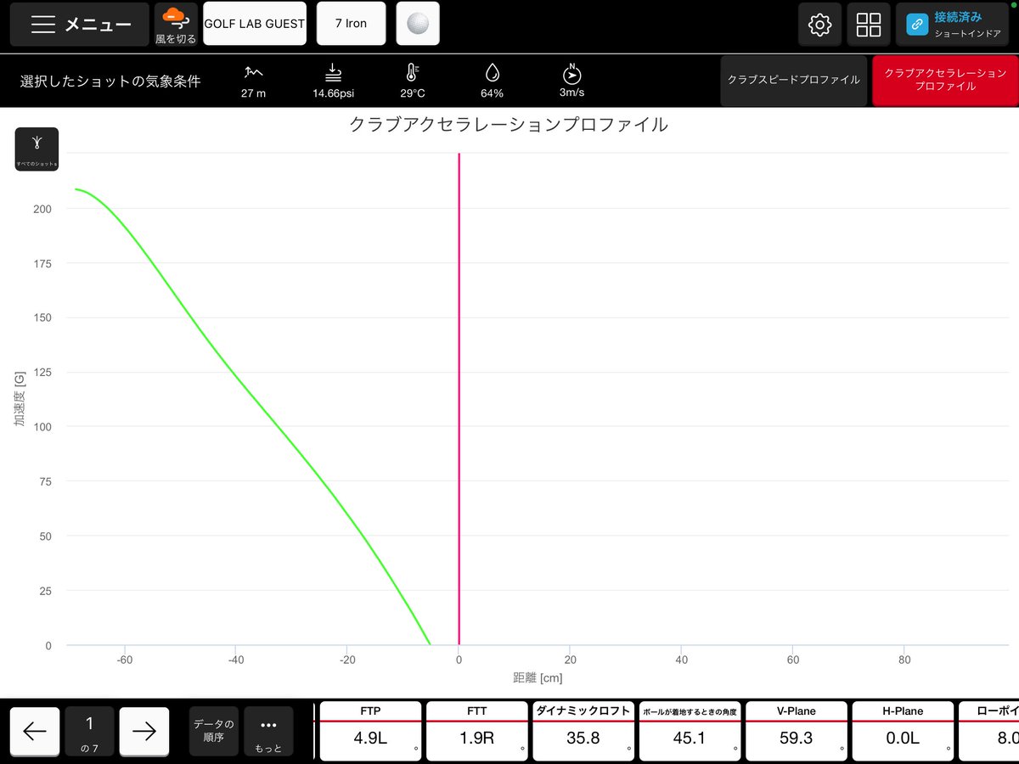Click the 加速度 [G] axis label

20,399
